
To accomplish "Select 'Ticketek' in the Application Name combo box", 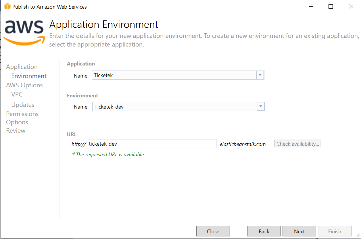I will 172,75.
